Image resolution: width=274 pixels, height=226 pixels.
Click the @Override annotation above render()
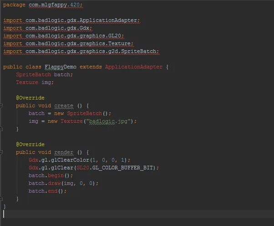click(30, 144)
